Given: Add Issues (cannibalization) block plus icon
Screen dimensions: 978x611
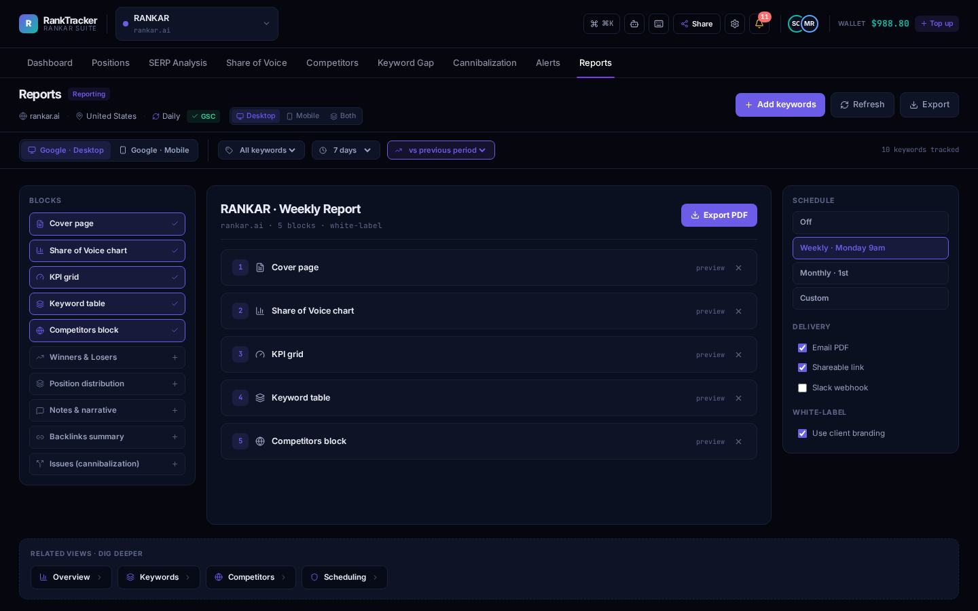Looking at the screenshot, I should 175,464.
